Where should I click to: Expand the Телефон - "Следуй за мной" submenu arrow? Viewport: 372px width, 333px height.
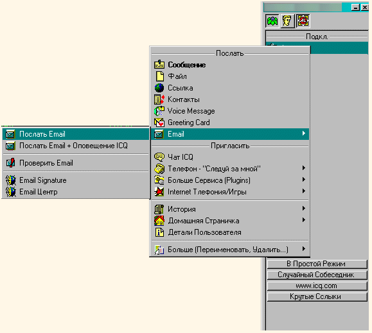point(304,168)
